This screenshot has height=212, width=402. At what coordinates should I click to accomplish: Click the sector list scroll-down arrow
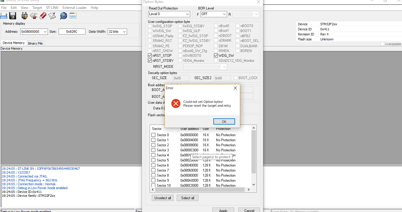tap(254, 185)
